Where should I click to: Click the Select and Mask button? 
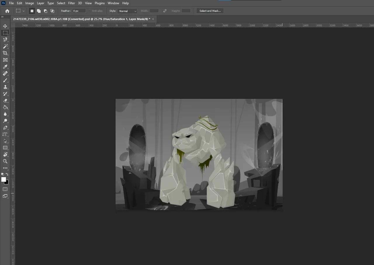210,11
